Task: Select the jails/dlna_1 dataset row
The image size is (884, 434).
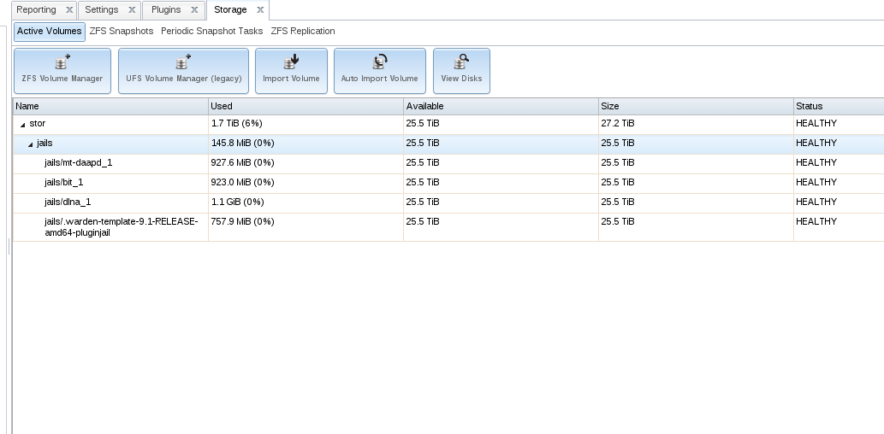Action: pyautogui.click(x=68, y=202)
